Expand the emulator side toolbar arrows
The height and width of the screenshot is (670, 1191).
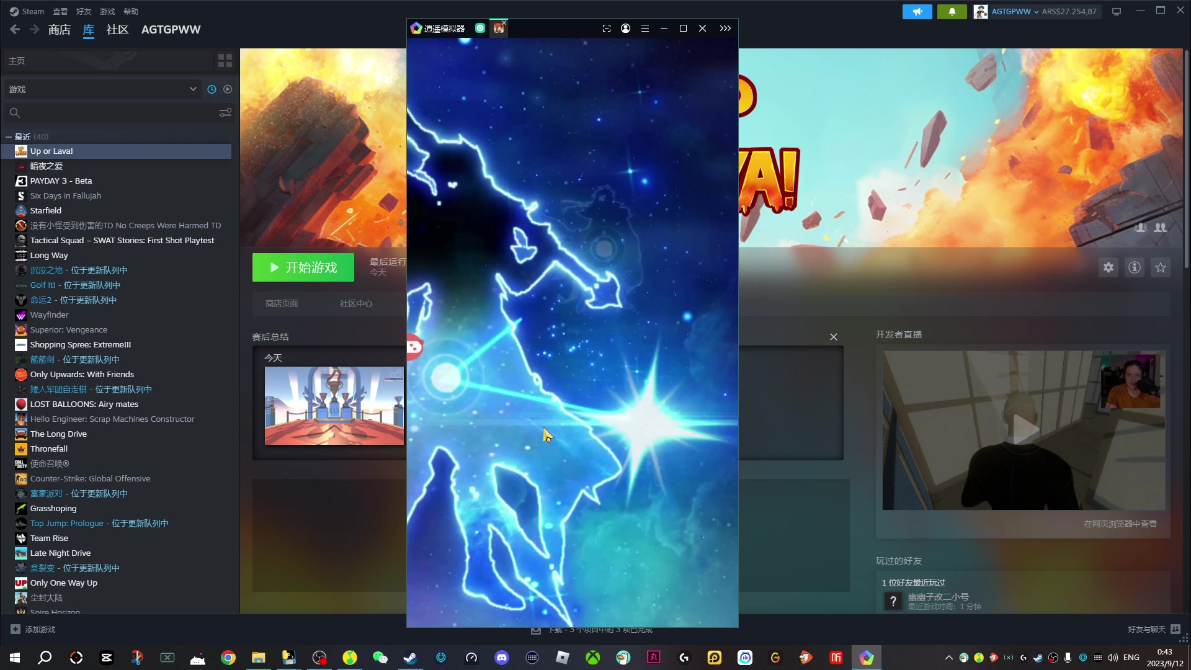pos(725,28)
